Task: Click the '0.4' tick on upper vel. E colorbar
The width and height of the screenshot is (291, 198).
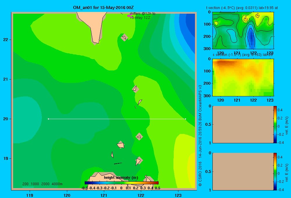Action: click(x=280, y=110)
